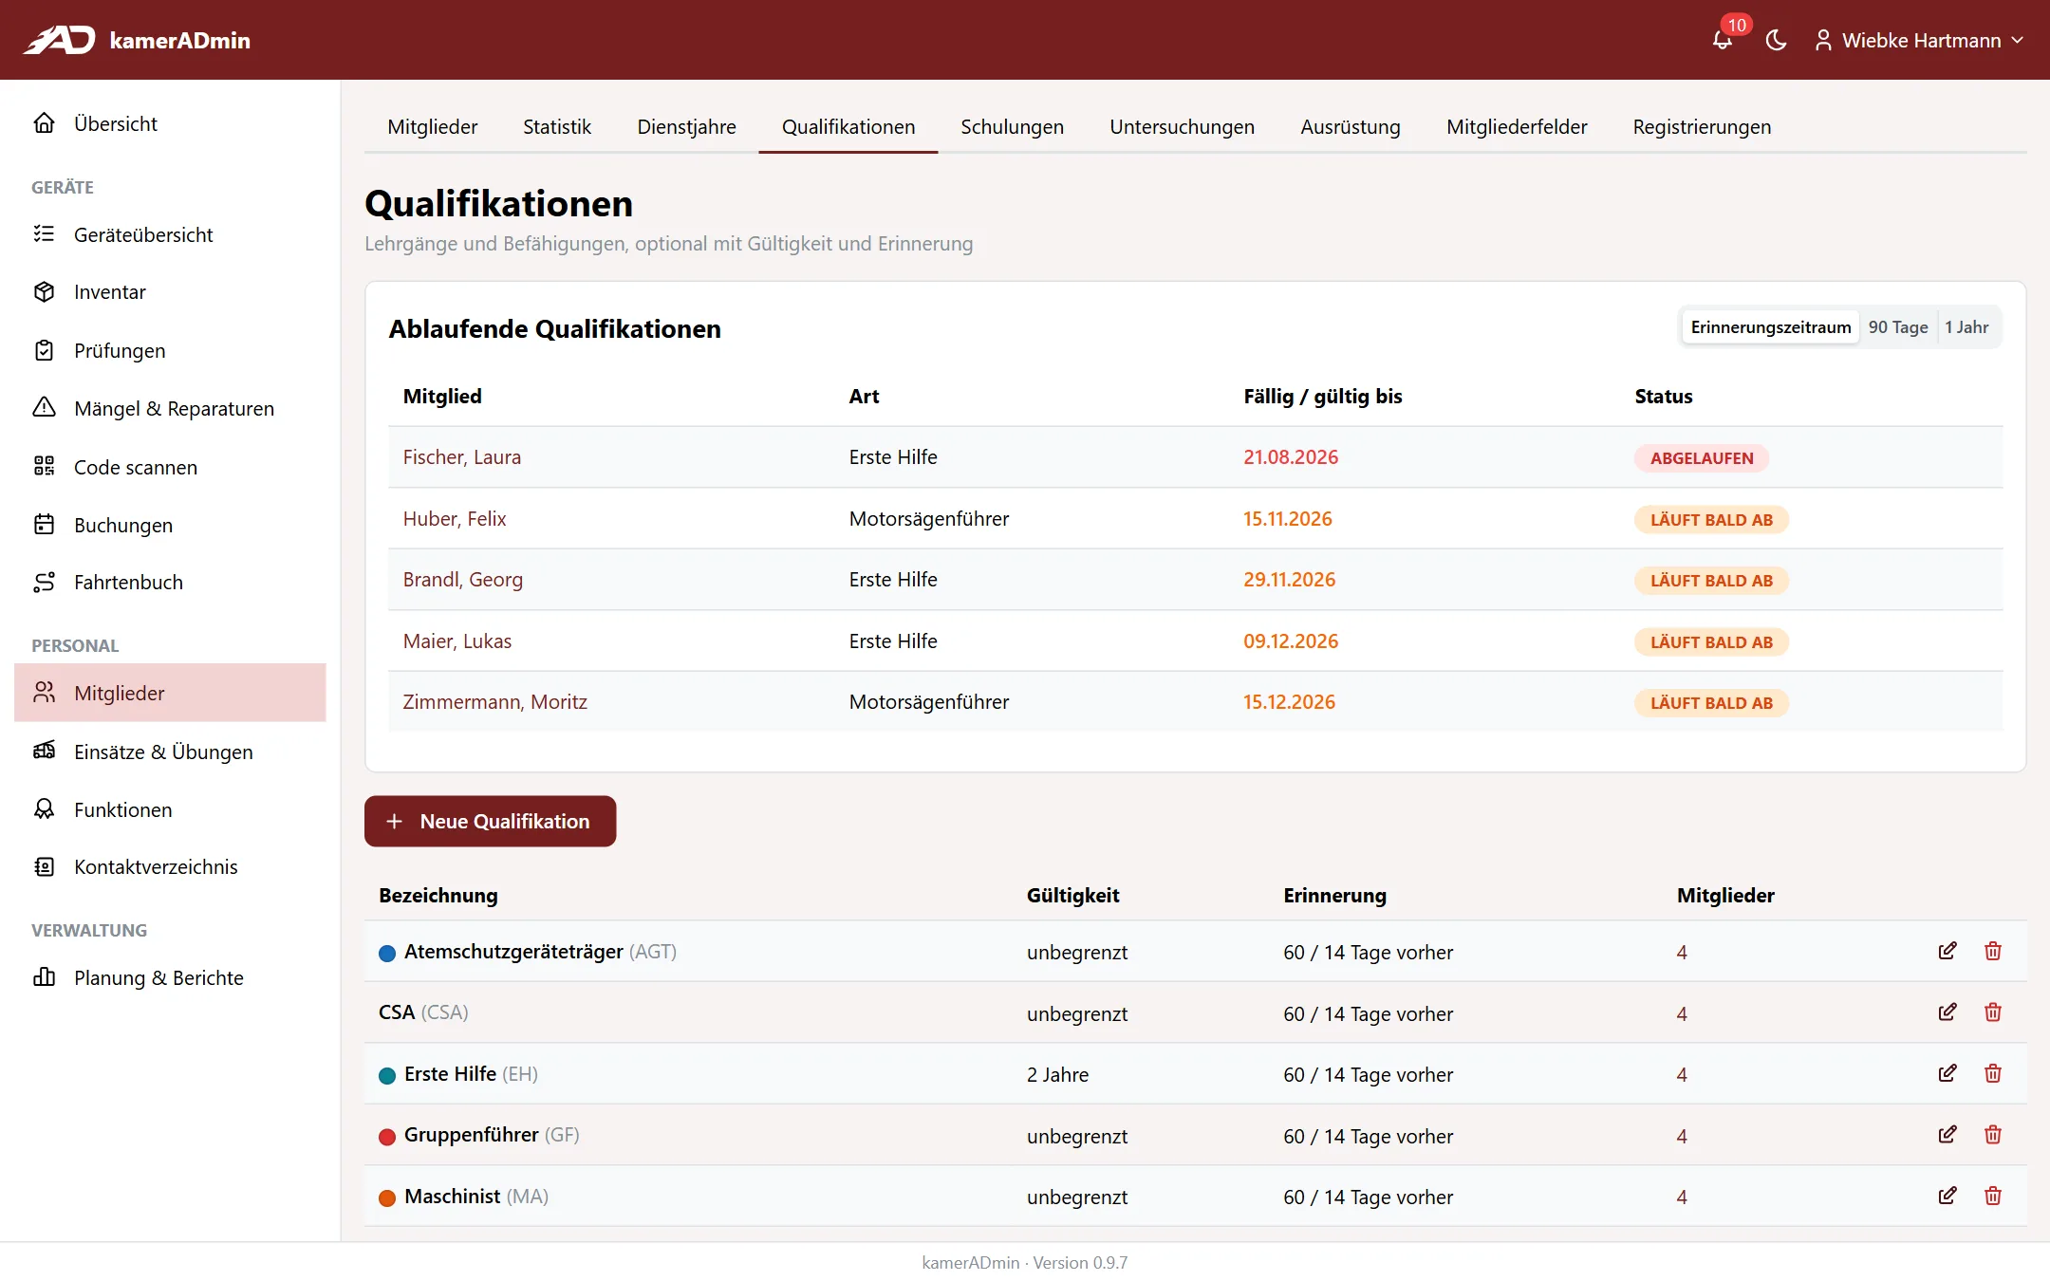Edit the Gruppenführer qualification
2050x1281 pixels.
click(x=1947, y=1135)
